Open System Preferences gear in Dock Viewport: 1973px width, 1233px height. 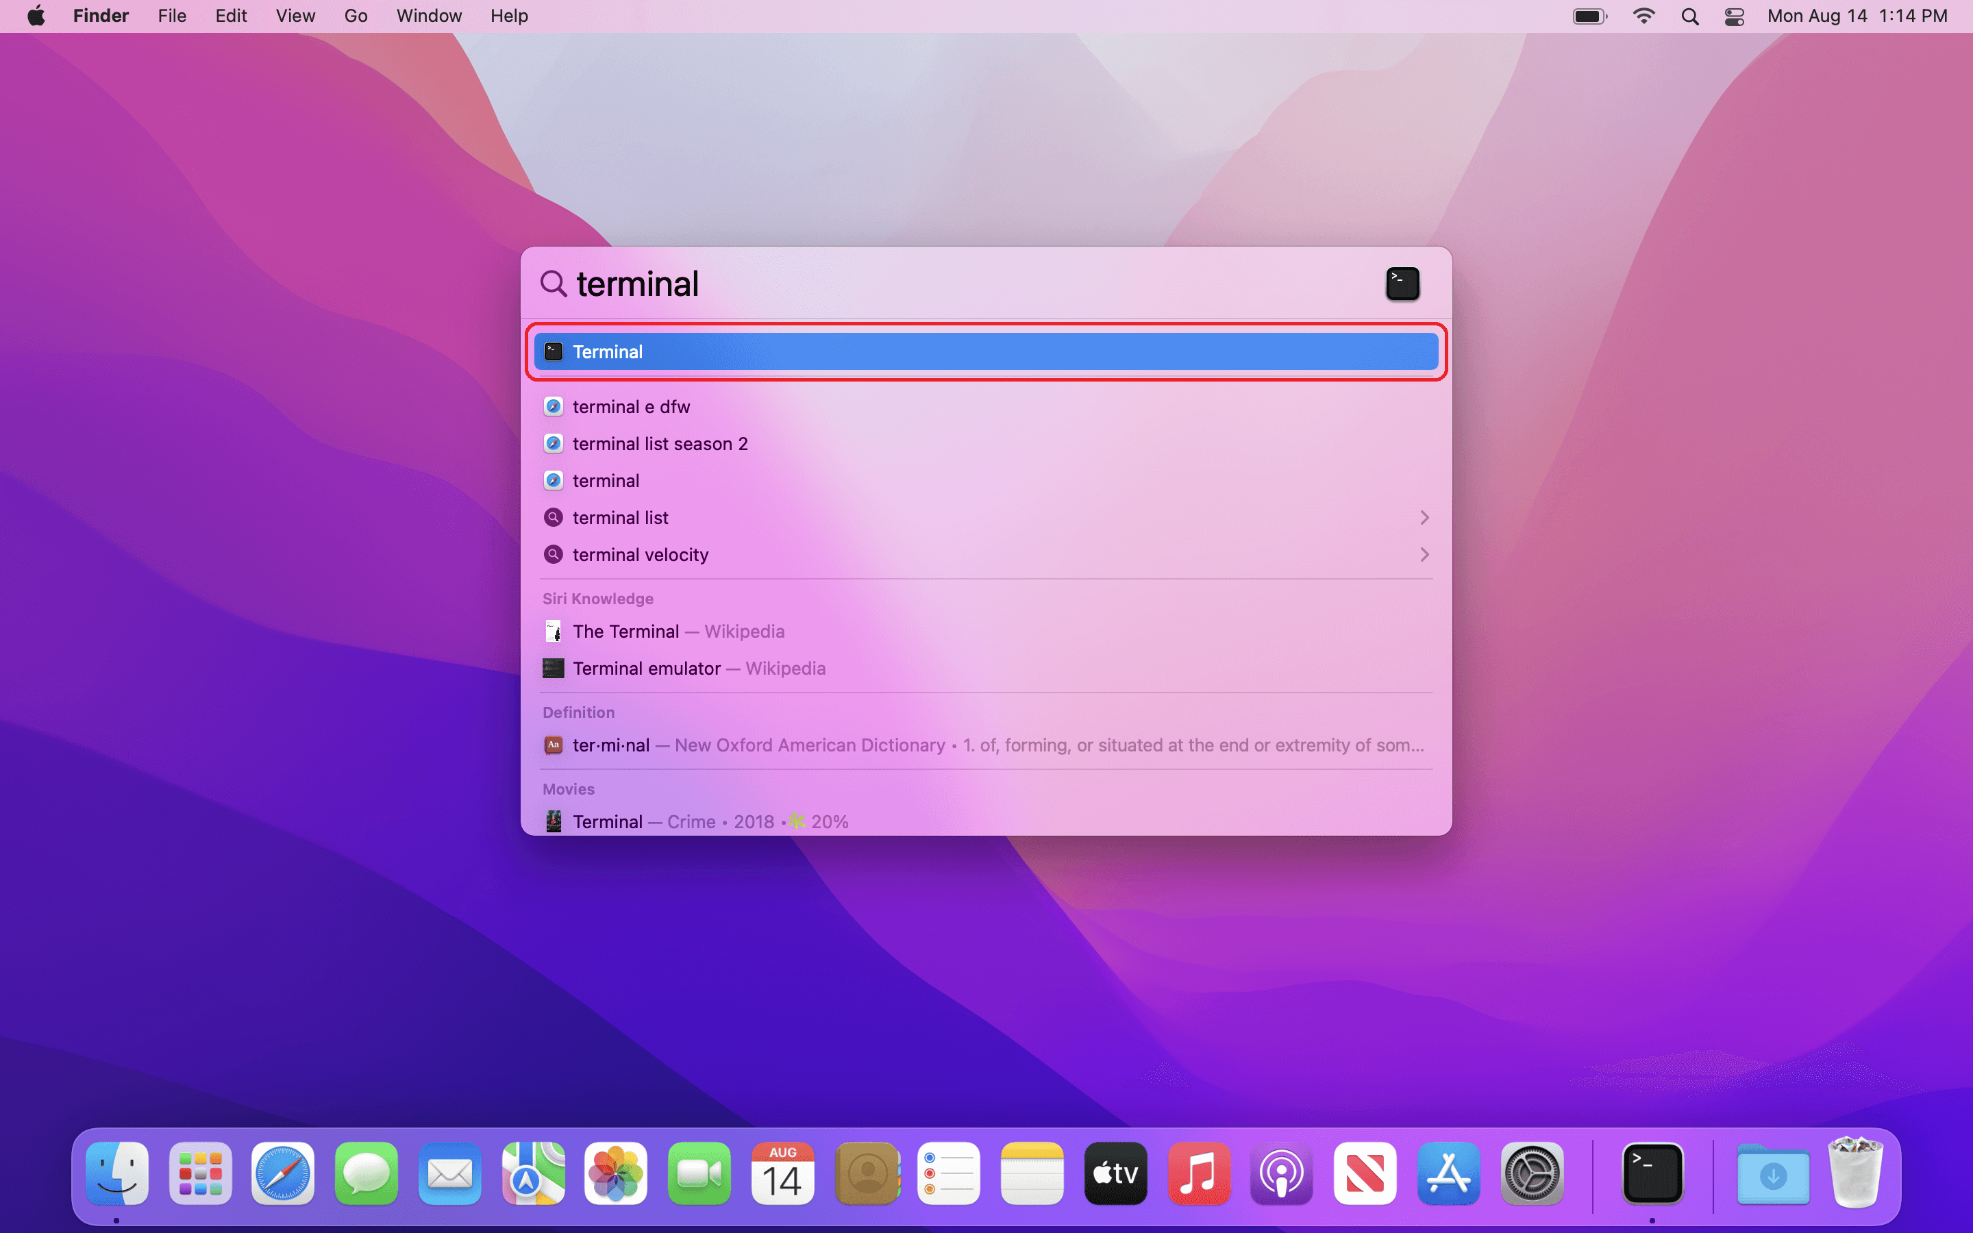click(1531, 1173)
